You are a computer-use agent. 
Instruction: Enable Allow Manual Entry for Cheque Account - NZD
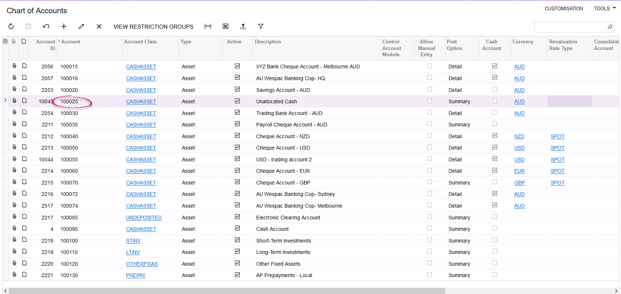pos(429,136)
